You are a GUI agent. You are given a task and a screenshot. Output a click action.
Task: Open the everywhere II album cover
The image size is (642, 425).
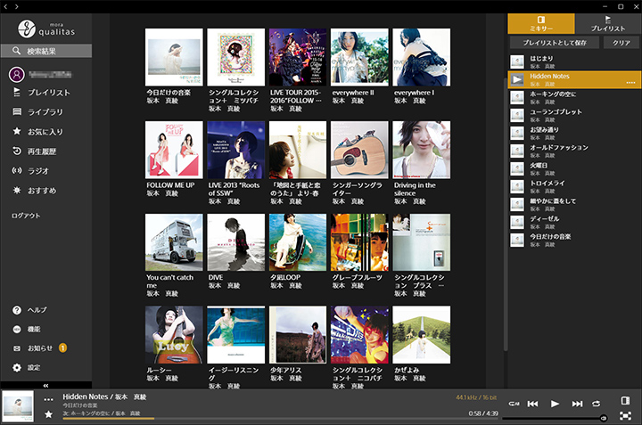pyautogui.click(x=359, y=57)
